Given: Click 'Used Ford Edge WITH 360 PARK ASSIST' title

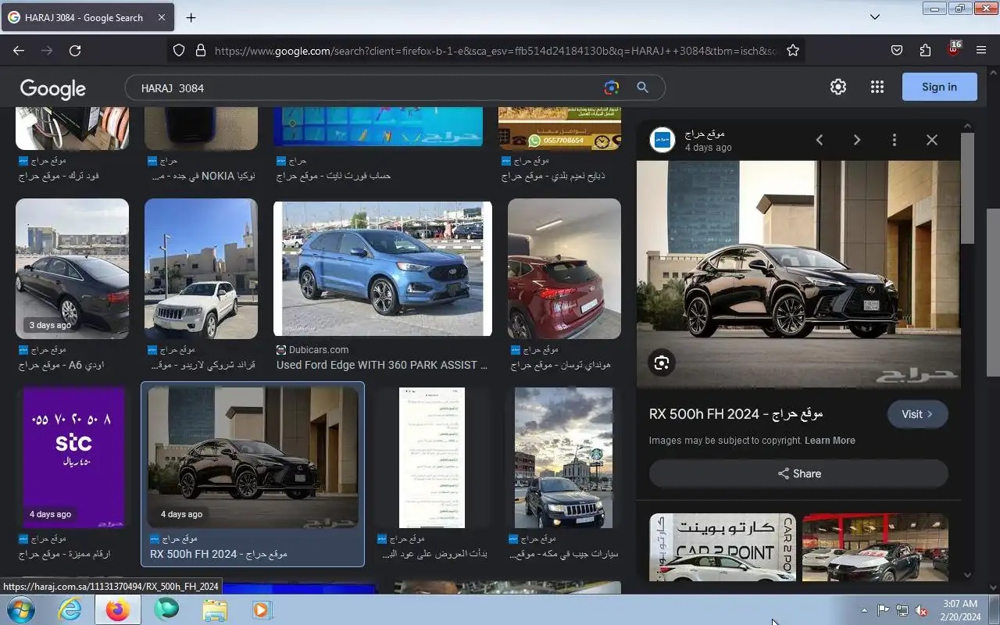Looking at the screenshot, I should coord(382,365).
